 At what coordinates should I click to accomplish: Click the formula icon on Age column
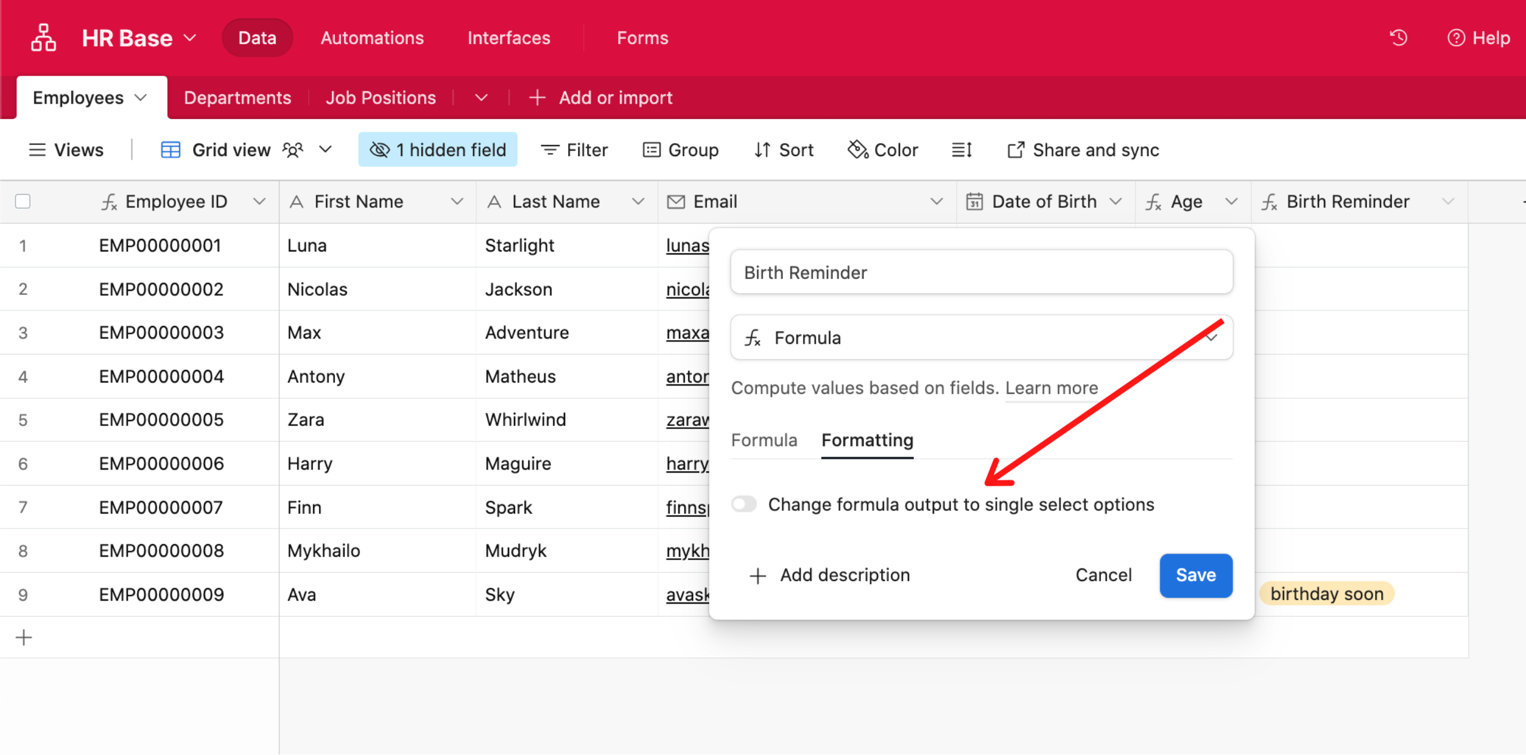[x=1153, y=202]
